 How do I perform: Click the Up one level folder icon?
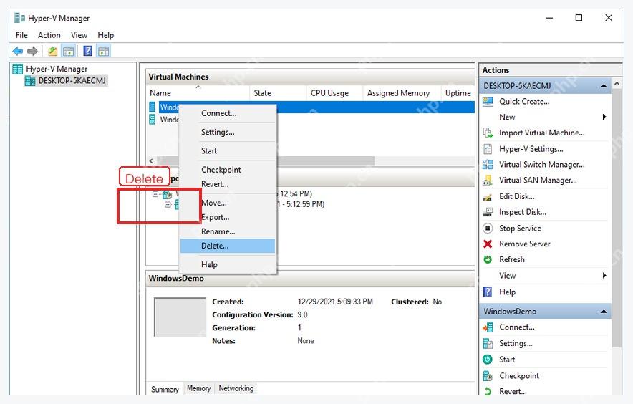(x=52, y=52)
